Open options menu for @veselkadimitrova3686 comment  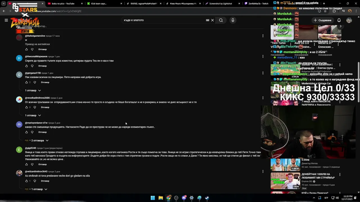point(263,98)
